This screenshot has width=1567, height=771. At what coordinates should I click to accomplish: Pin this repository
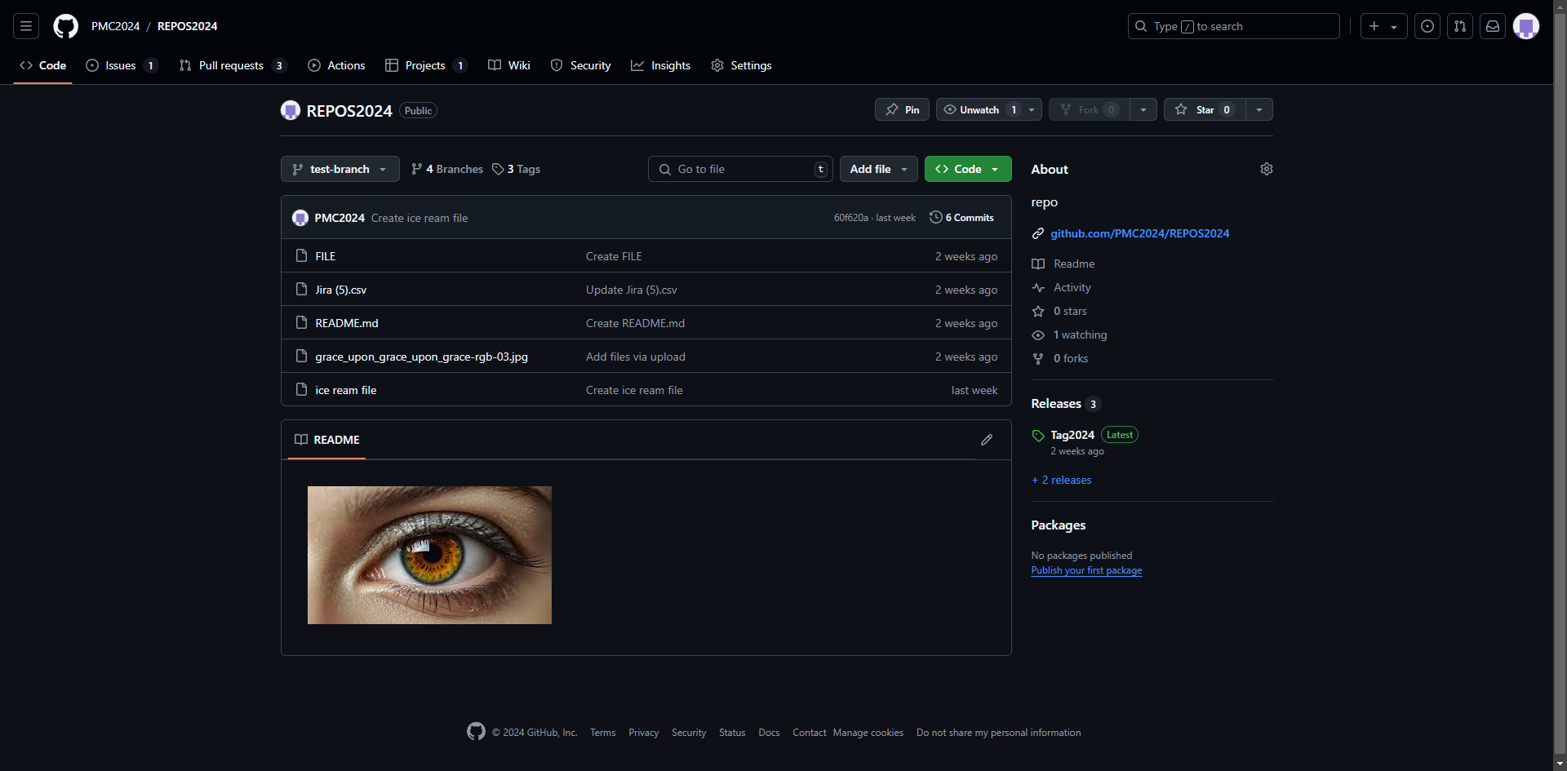[x=901, y=109]
